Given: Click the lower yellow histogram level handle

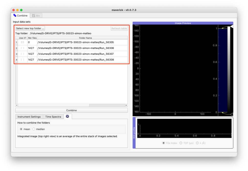Looking at the screenshot, I should [223, 113].
